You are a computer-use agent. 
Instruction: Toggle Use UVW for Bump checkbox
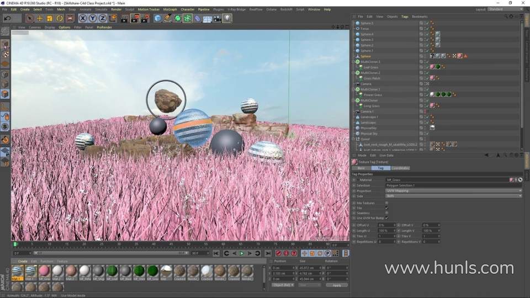coord(386,217)
